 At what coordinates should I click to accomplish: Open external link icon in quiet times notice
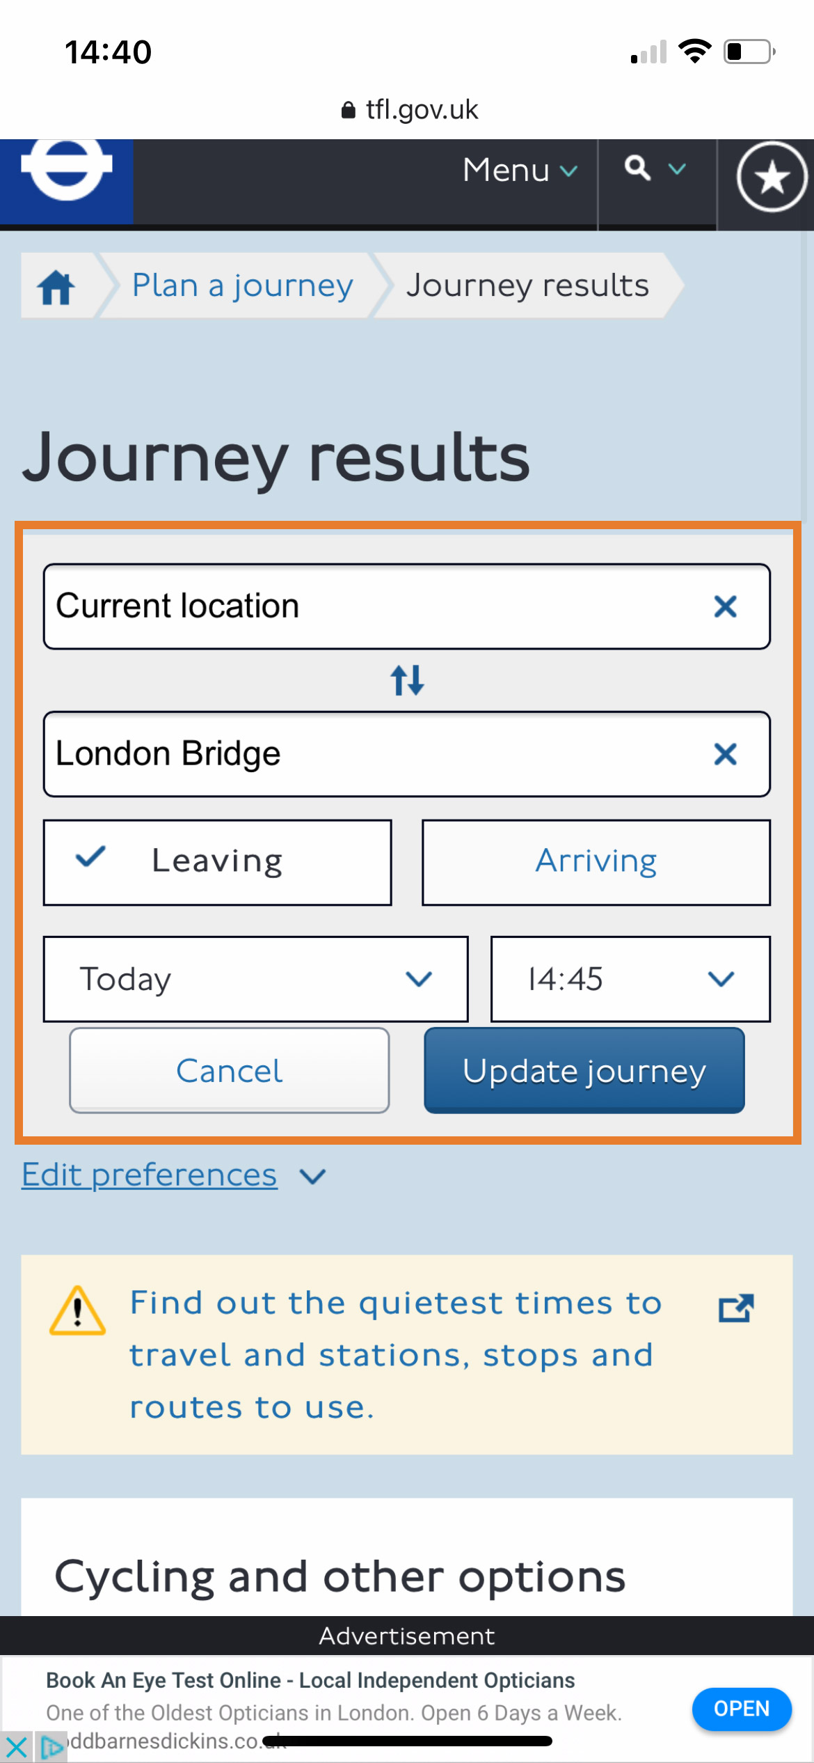(x=736, y=1308)
